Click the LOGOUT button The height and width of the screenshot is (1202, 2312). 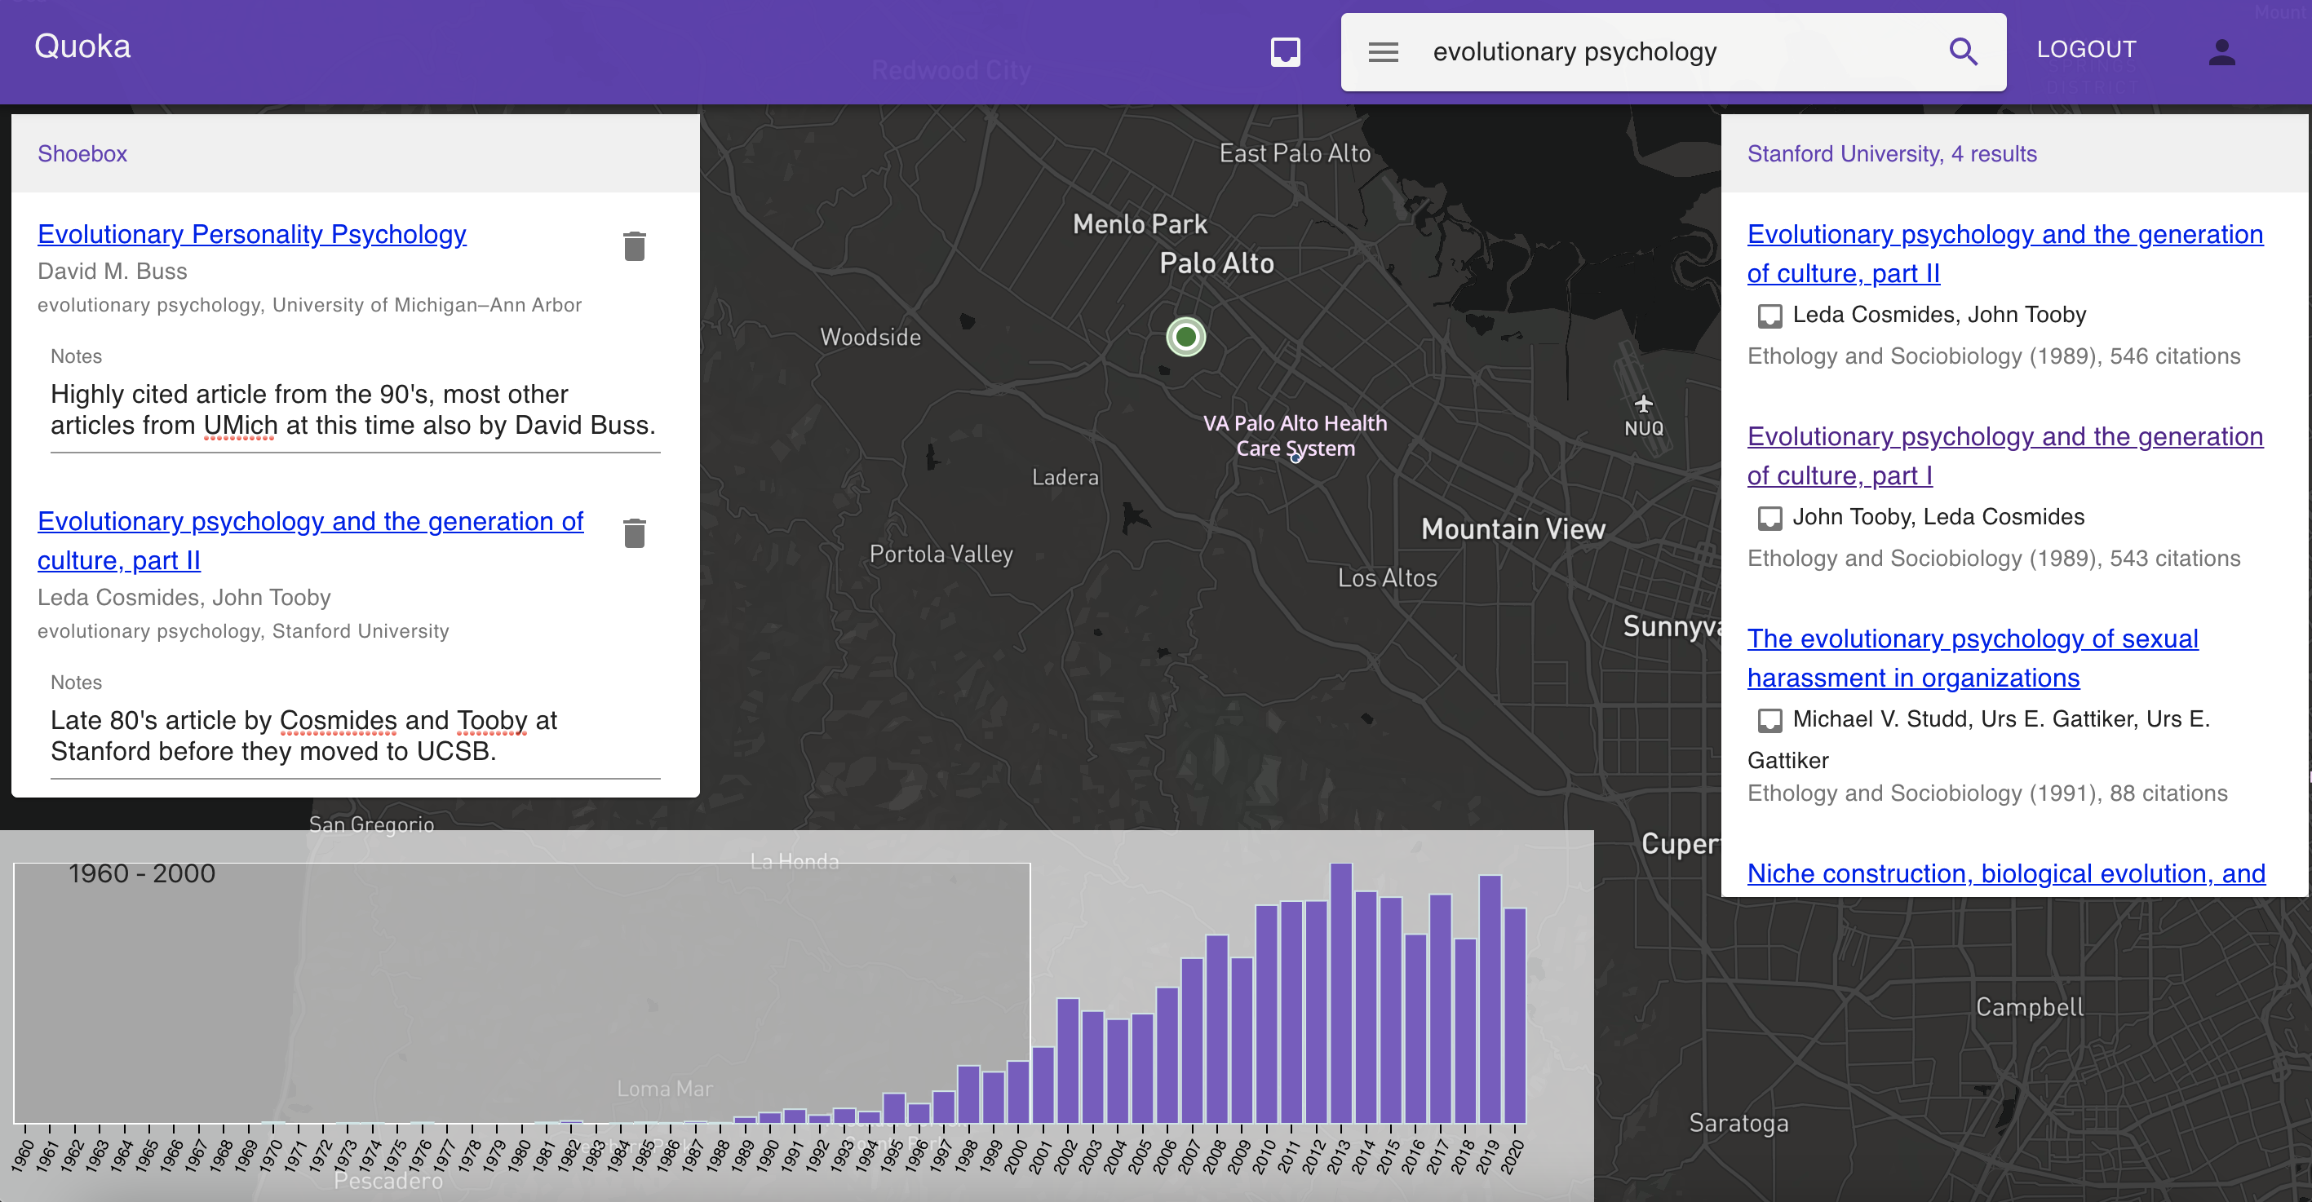[x=2086, y=49]
